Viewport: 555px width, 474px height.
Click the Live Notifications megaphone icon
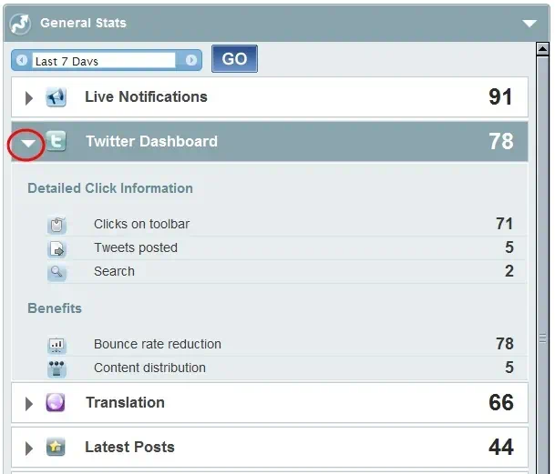coord(57,96)
